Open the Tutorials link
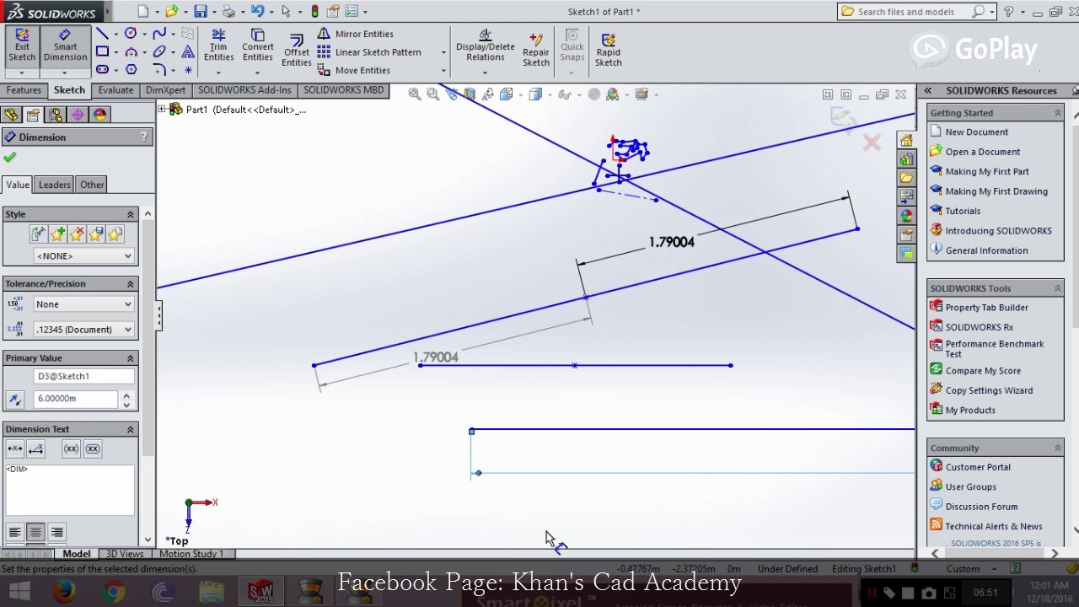 click(963, 211)
